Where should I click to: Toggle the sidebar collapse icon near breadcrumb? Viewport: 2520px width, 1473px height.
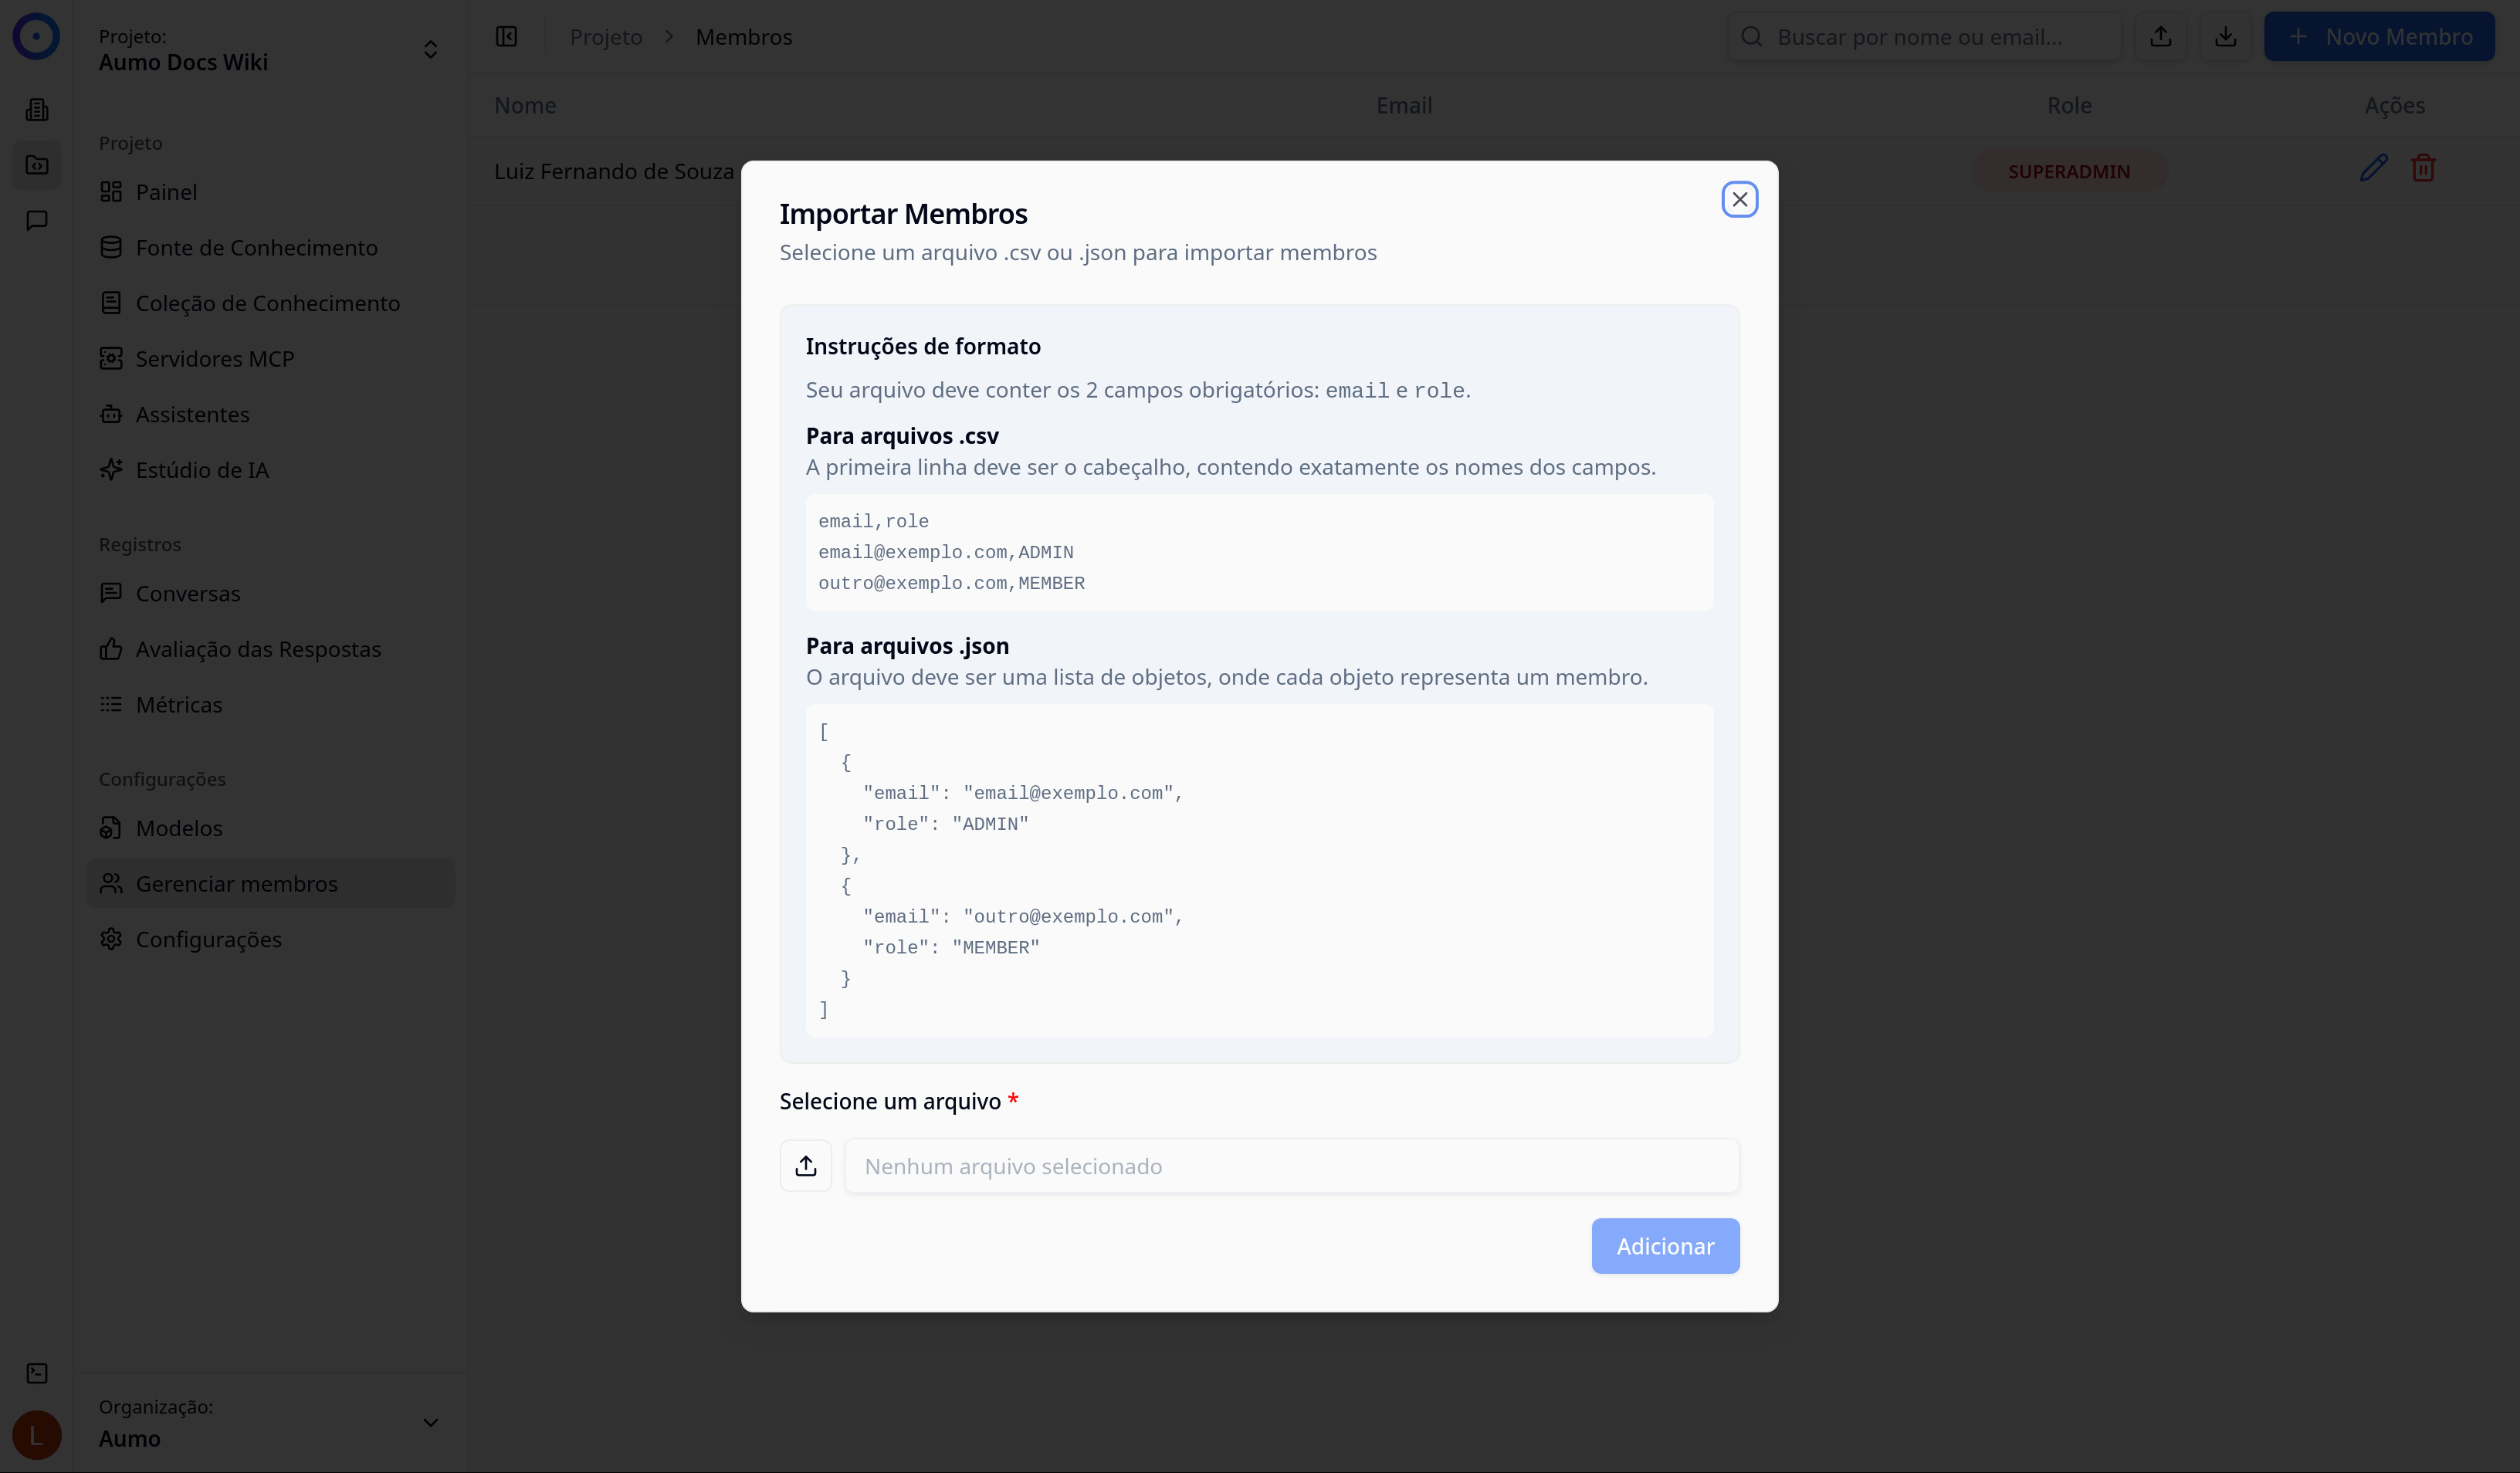tap(506, 36)
